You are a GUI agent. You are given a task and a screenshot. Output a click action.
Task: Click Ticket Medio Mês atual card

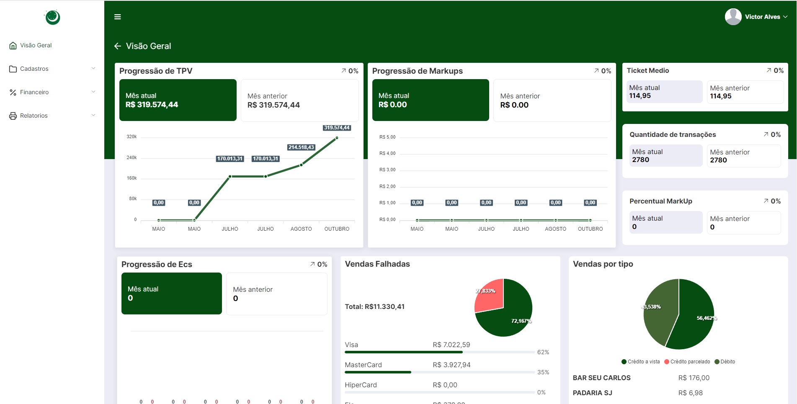665,92
